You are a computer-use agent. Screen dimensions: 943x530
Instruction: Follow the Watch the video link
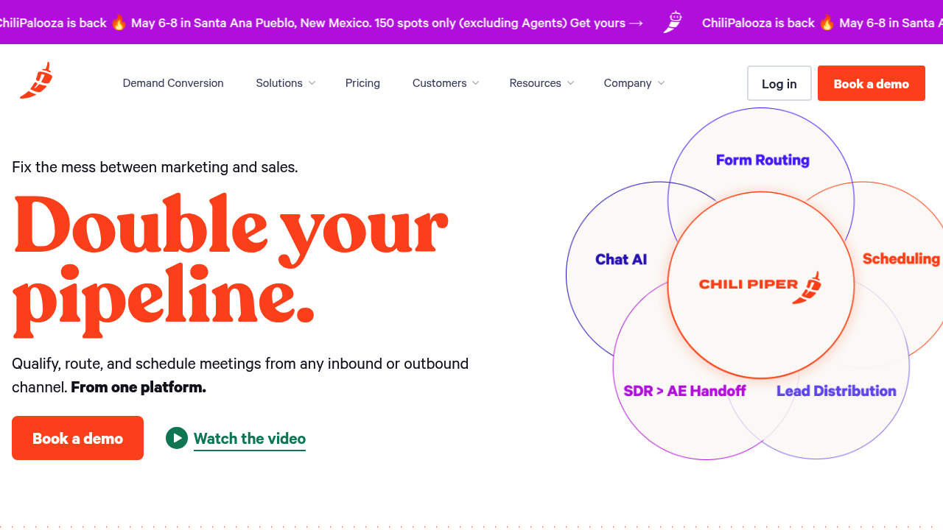249,438
